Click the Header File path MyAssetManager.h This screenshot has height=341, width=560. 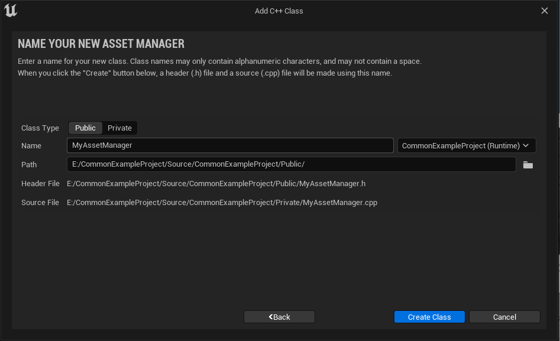click(216, 184)
